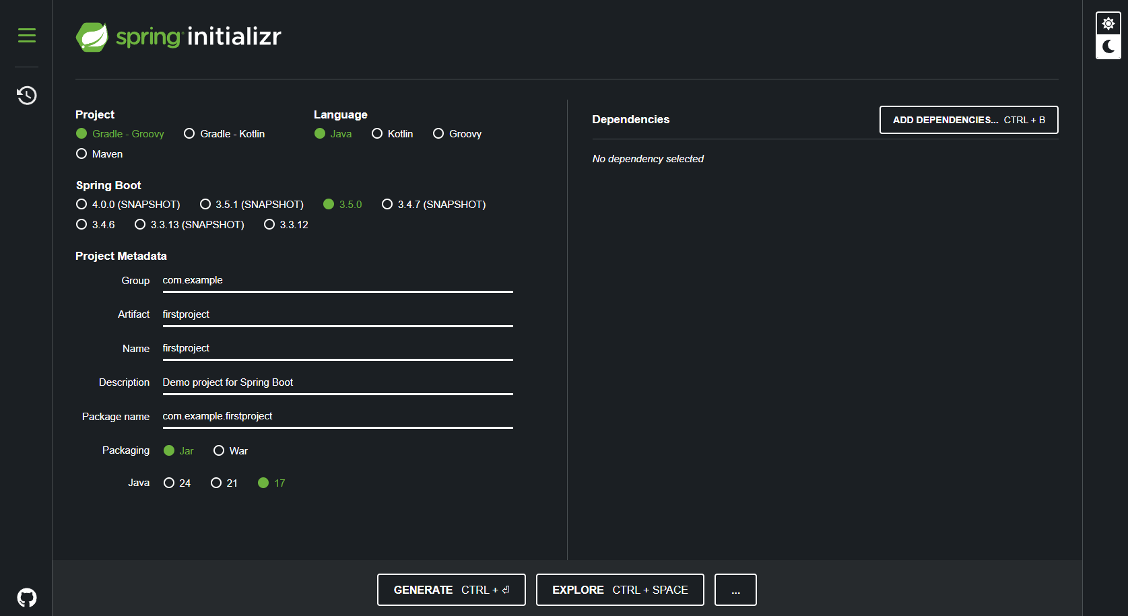This screenshot has height=616, width=1128.
Task: Select Spring Boot 4.0.0 (SNAPSHOT)
Action: pos(128,205)
